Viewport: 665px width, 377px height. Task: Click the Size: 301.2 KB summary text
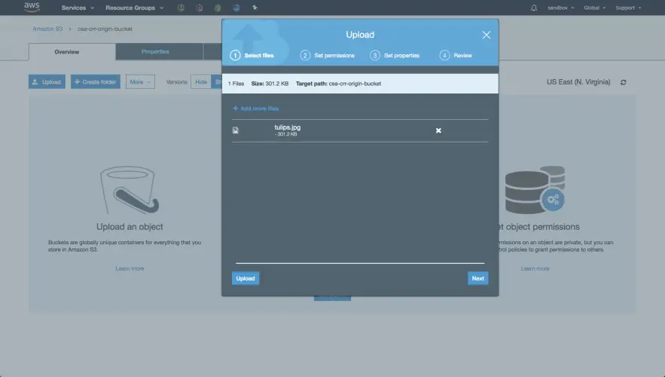pyautogui.click(x=270, y=84)
